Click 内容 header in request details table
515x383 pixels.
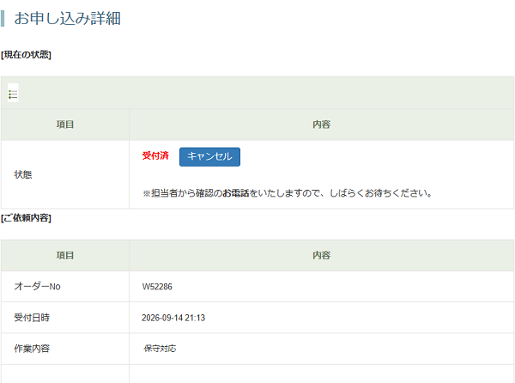pos(322,255)
